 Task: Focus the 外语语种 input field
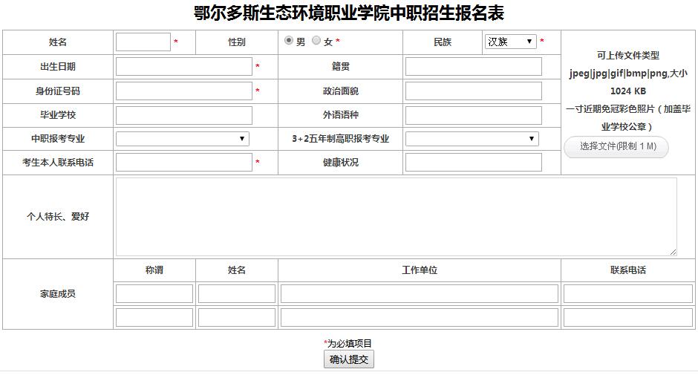pos(474,115)
